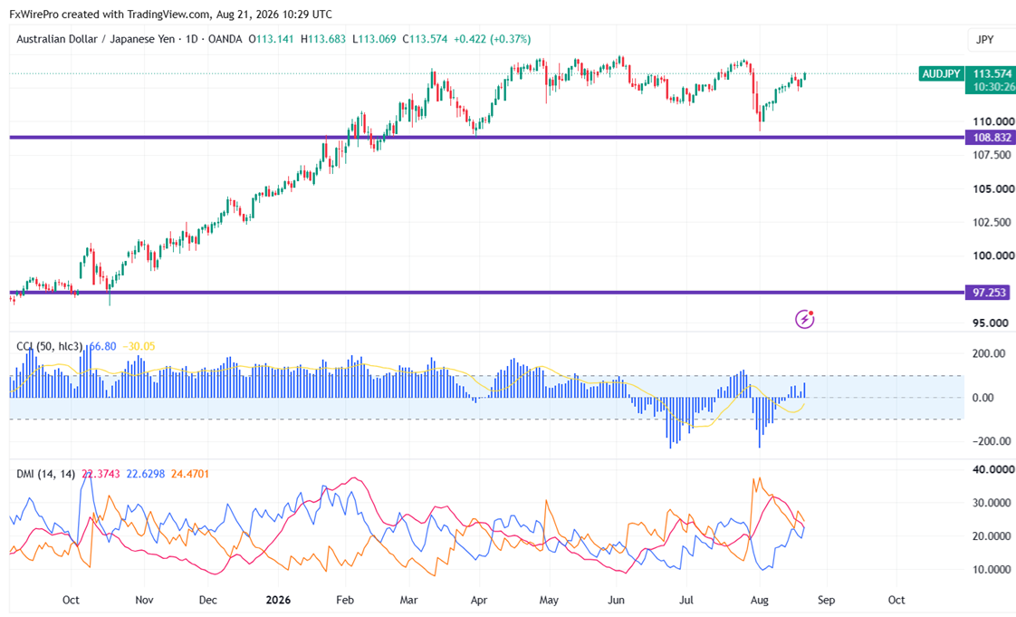The width and height of the screenshot is (1016, 617).
Task: Click the open value O113.141
Action: [272, 39]
